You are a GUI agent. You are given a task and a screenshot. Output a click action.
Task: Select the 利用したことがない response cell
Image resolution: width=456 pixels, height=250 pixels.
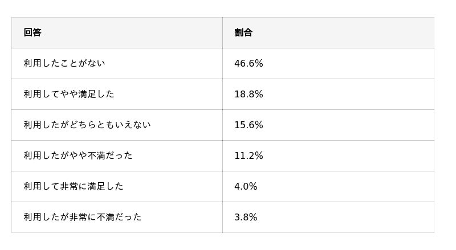point(64,63)
